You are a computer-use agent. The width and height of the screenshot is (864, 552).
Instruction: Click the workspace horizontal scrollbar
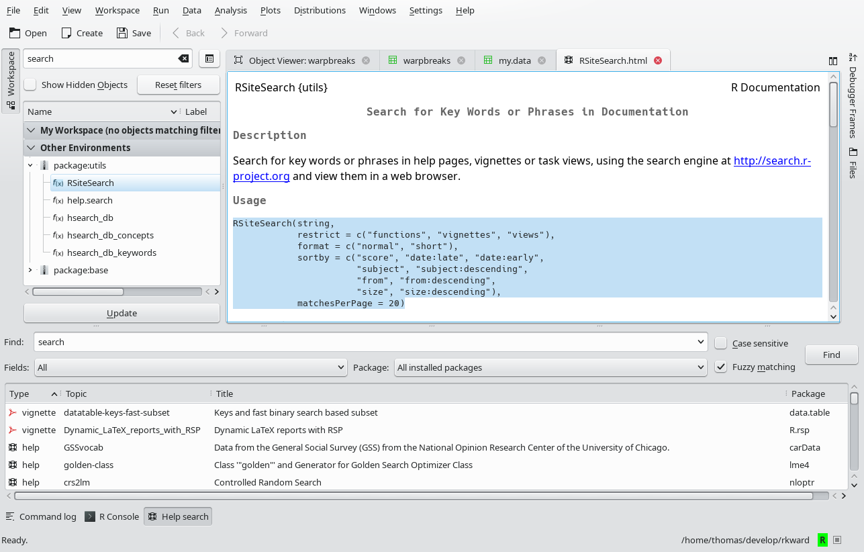(78, 292)
